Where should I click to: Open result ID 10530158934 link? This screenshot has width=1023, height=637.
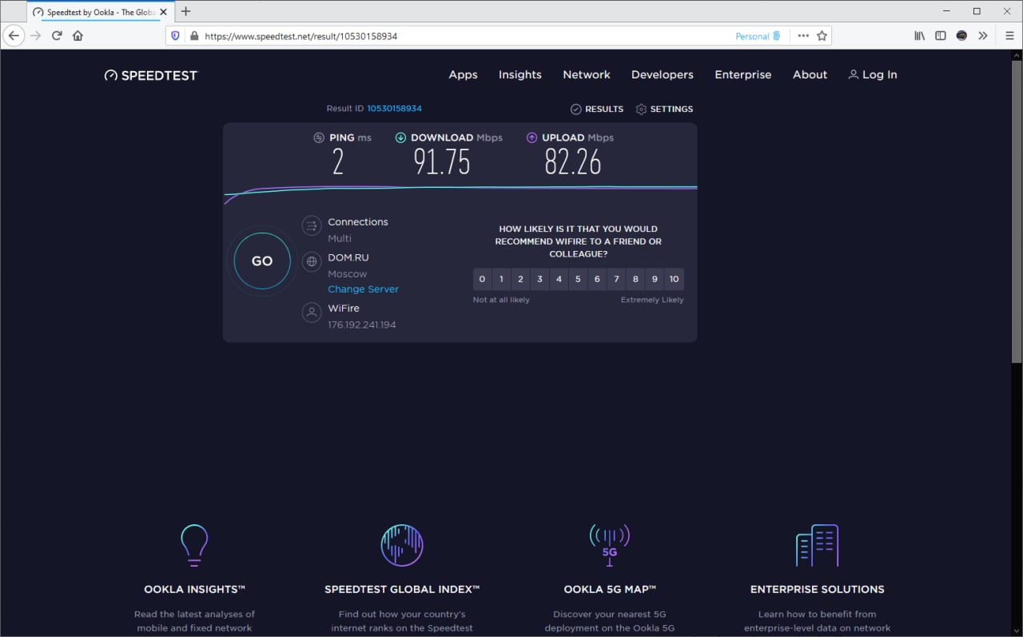click(x=394, y=109)
